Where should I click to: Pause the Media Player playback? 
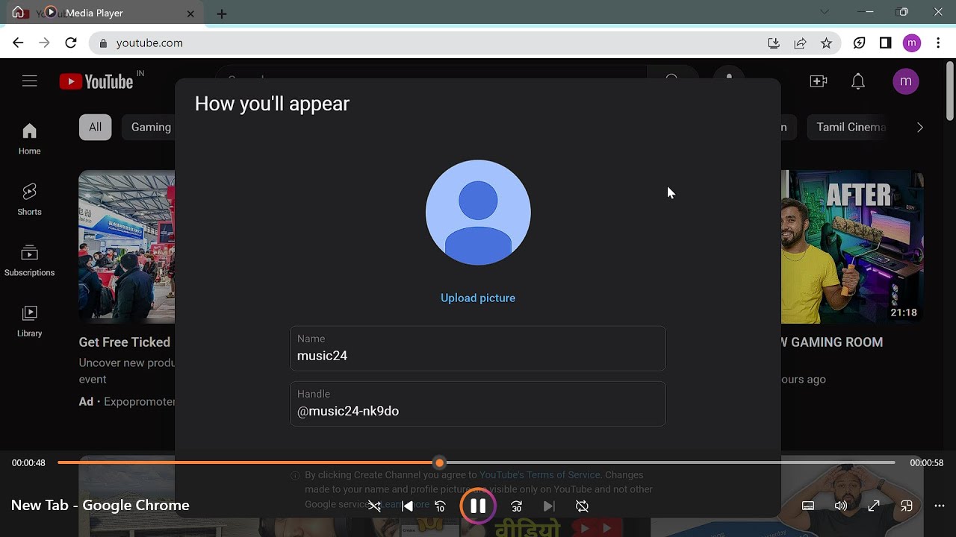[x=478, y=506]
